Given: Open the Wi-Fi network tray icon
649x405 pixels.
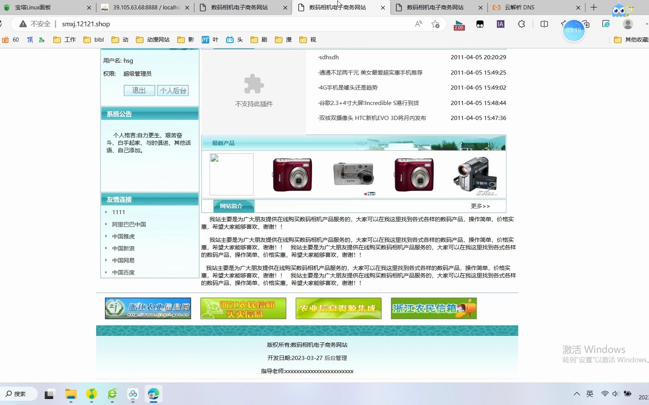Looking at the screenshot, I should (605, 394).
